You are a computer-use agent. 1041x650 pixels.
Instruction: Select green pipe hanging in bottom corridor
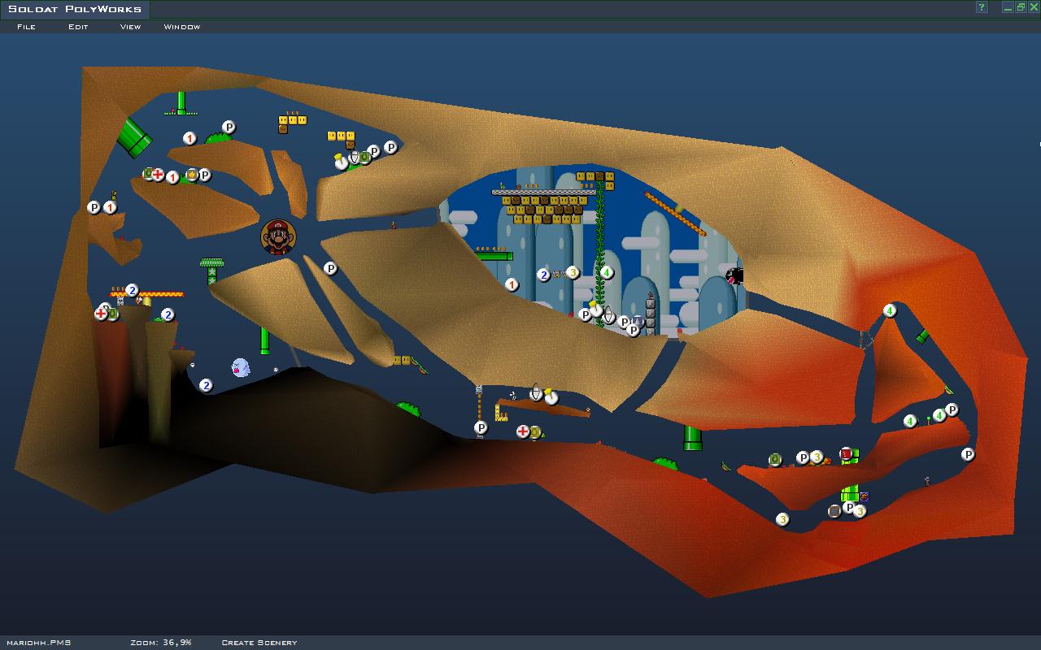coord(692,438)
